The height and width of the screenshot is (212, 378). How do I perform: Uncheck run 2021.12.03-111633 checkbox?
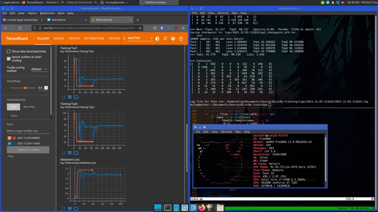9,143
